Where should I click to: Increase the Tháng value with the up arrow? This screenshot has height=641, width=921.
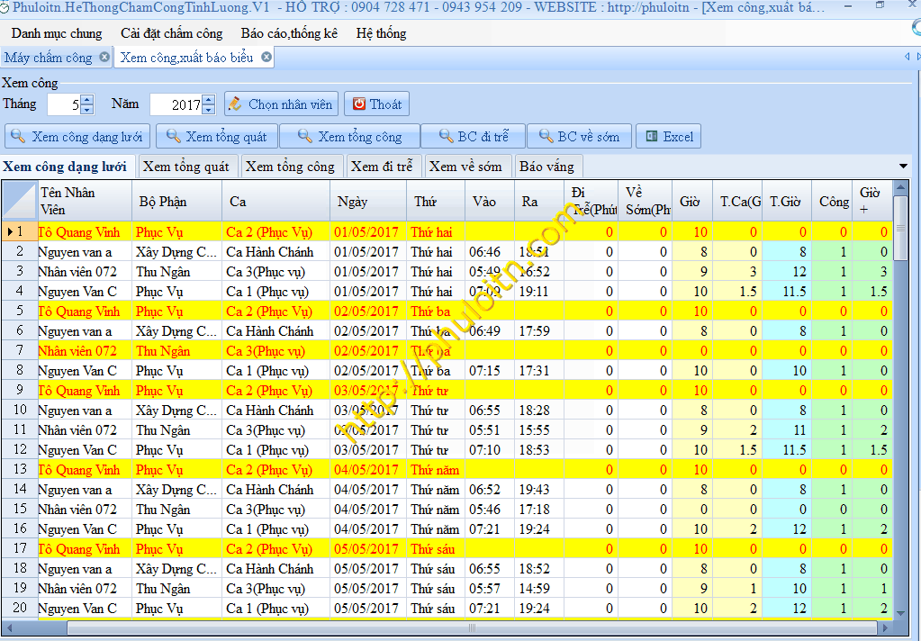coord(87,100)
